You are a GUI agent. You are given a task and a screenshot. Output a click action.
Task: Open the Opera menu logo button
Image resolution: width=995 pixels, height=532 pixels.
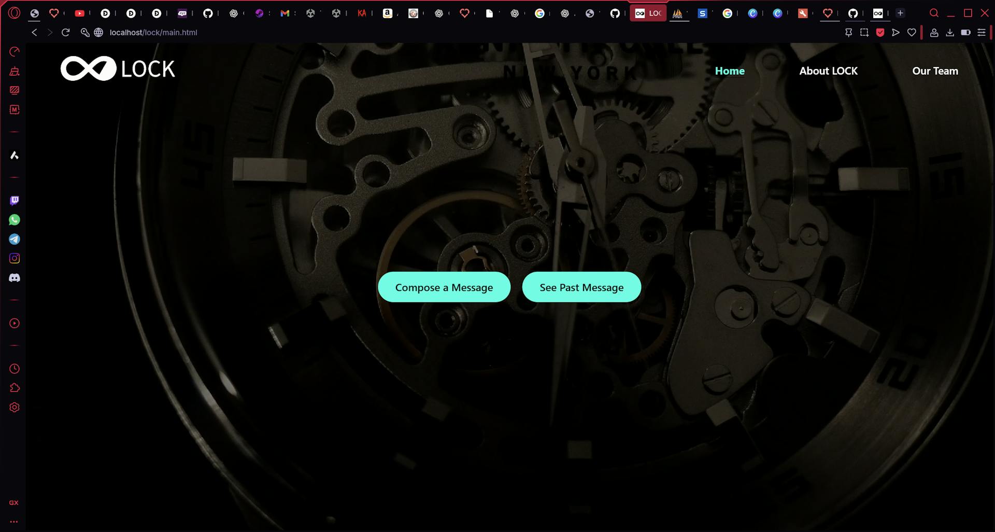14,13
